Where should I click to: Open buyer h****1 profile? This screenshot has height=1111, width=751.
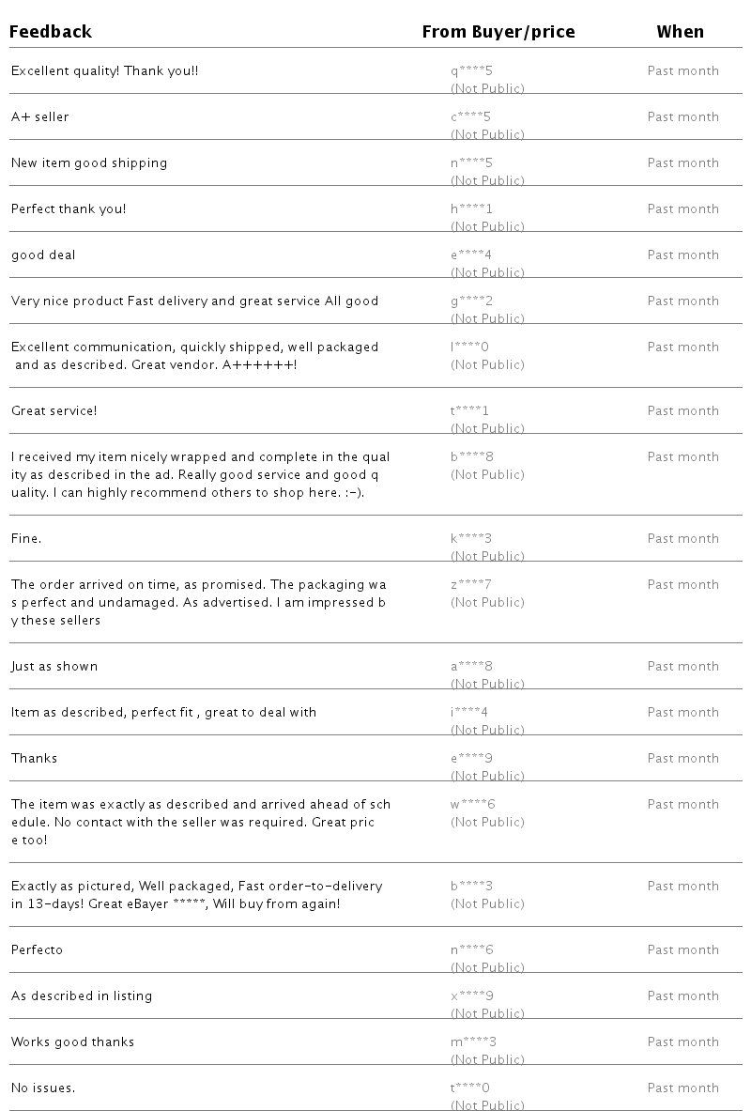tap(471, 209)
